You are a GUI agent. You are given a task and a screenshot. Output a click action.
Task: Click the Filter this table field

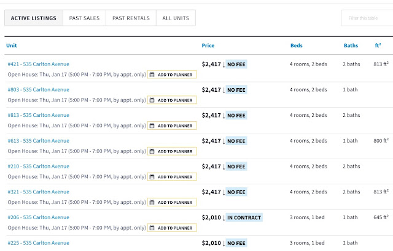pos(367,18)
